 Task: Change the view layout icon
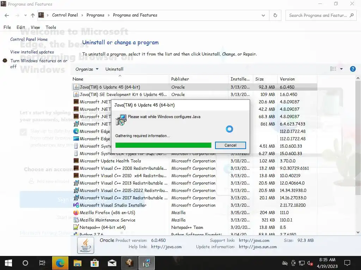(x=333, y=69)
